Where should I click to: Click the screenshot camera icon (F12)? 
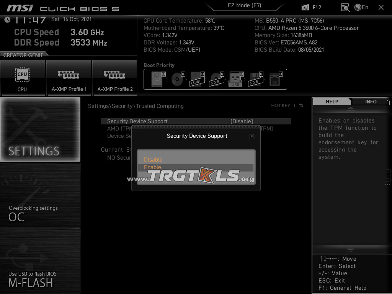tap(305, 7)
